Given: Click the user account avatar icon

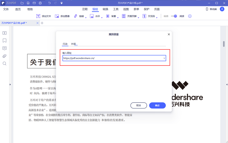Looking at the screenshot, I should (x=222, y=9).
